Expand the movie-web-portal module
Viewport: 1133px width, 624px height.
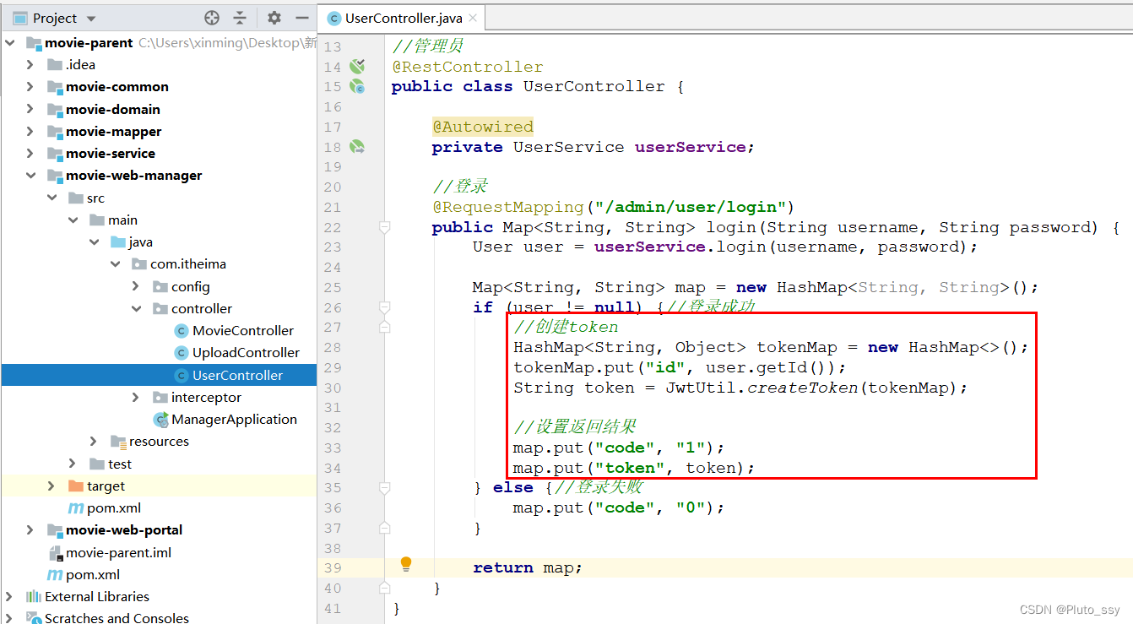(x=30, y=529)
